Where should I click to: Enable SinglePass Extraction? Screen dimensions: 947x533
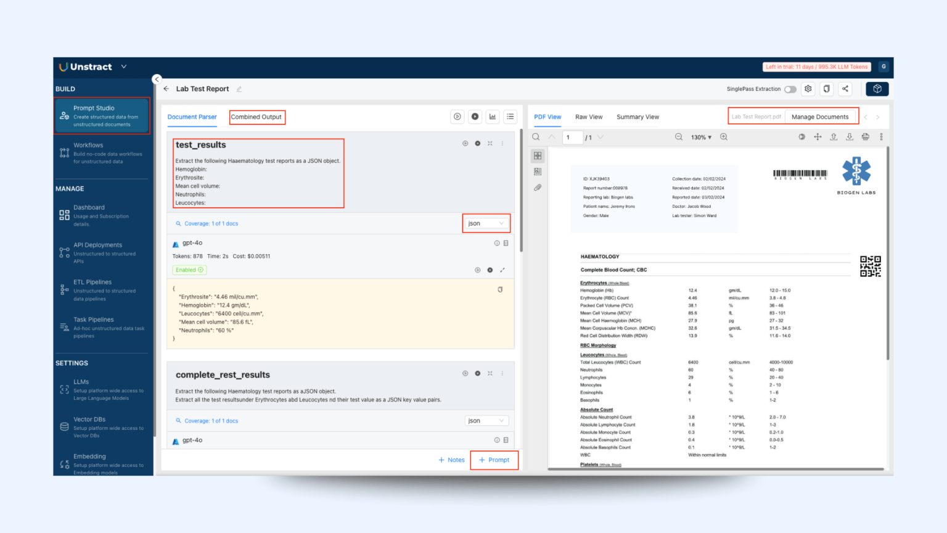(x=790, y=89)
